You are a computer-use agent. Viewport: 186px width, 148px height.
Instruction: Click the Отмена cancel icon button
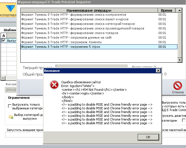tap(178, 88)
